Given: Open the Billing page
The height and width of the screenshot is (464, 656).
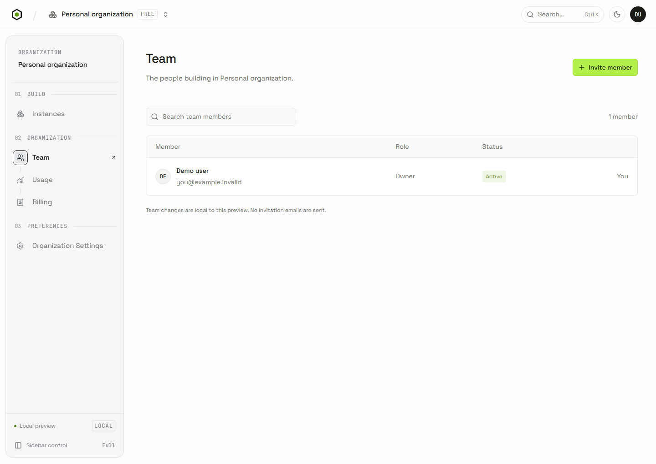Looking at the screenshot, I should pyautogui.click(x=65, y=202).
